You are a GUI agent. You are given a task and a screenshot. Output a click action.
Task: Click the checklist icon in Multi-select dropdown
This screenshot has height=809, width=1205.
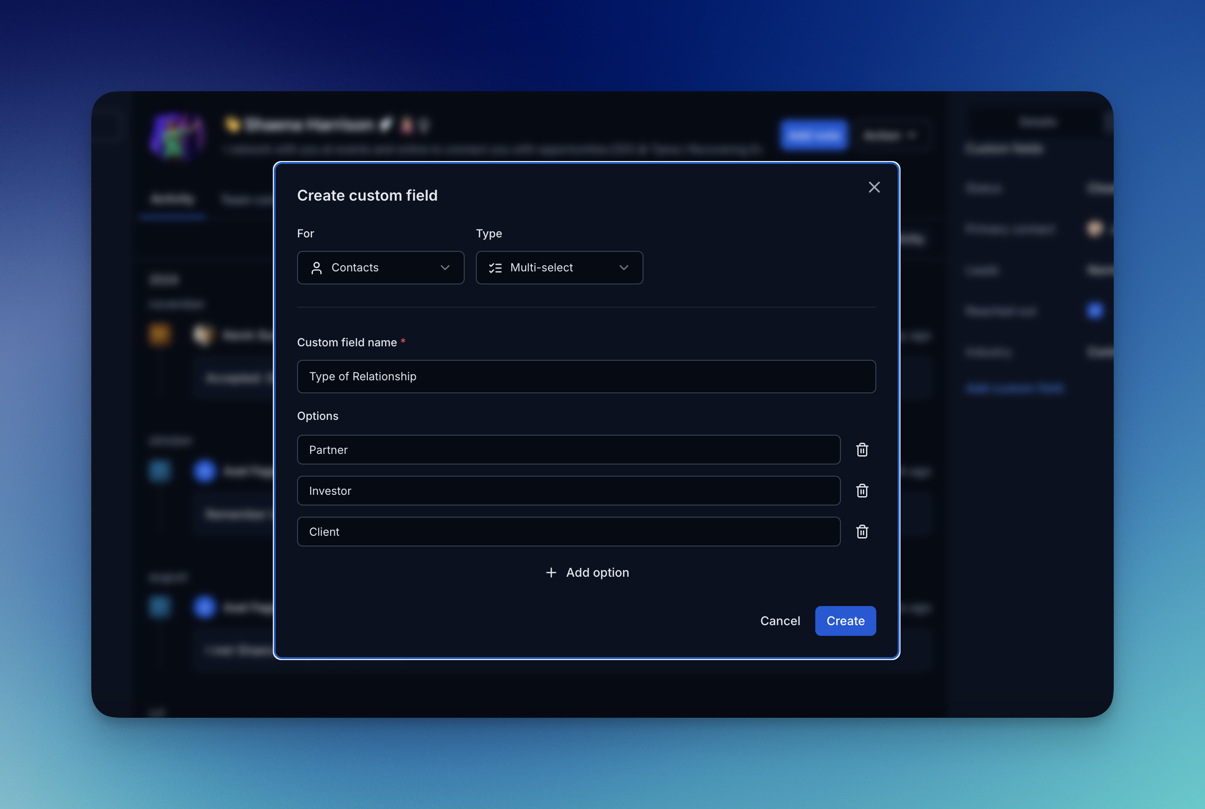(x=495, y=268)
